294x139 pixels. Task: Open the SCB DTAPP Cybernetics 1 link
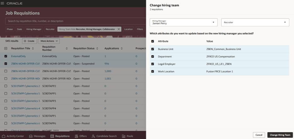25,116
